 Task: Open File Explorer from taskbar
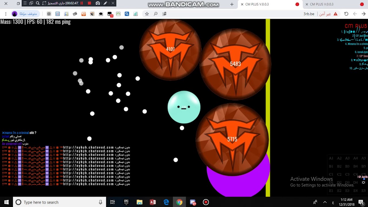click(139, 202)
